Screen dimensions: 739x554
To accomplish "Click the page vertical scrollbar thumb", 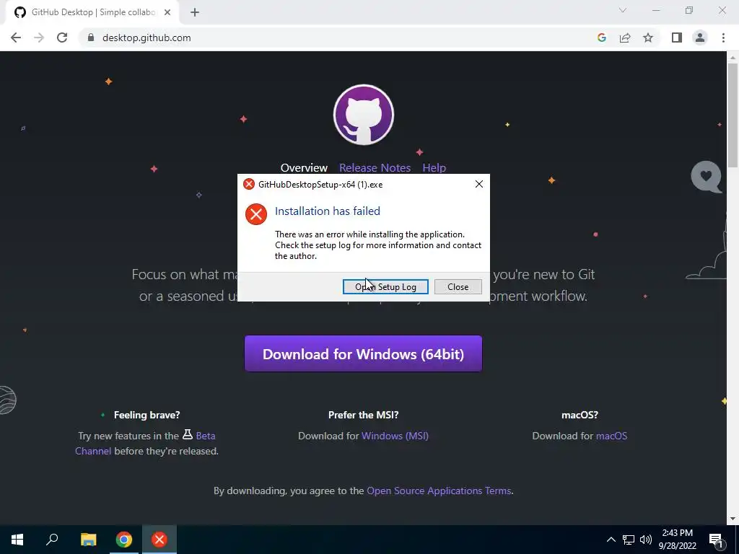I will point(733,115).
